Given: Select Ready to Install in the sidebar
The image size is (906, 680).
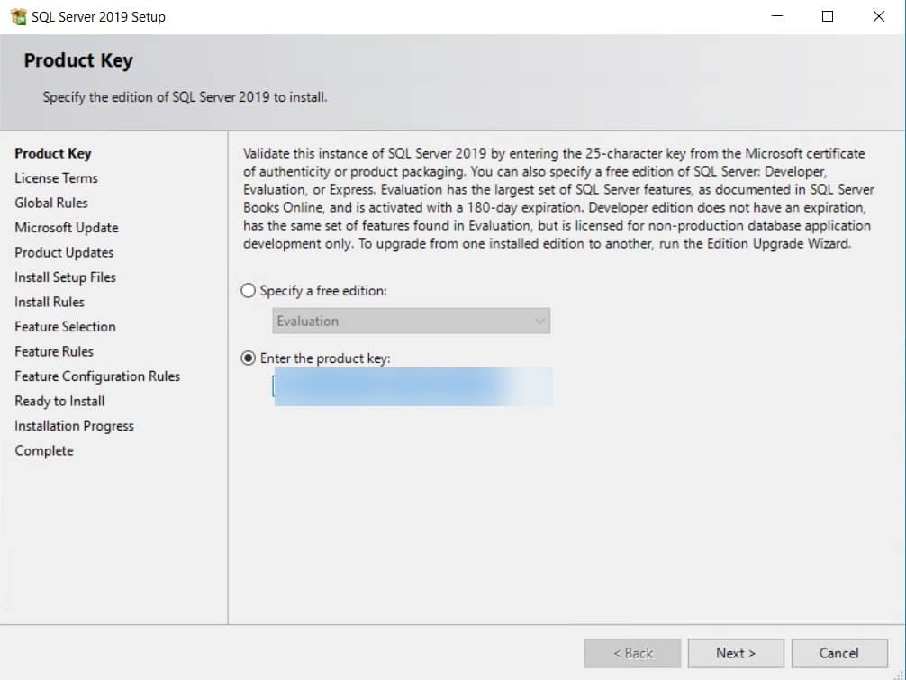Looking at the screenshot, I should (59, 401).
